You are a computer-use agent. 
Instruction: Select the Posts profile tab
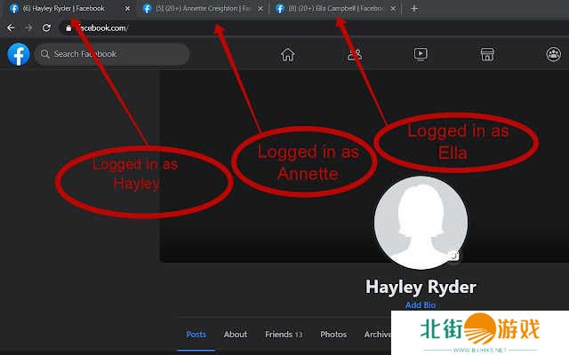coord(196,335)
